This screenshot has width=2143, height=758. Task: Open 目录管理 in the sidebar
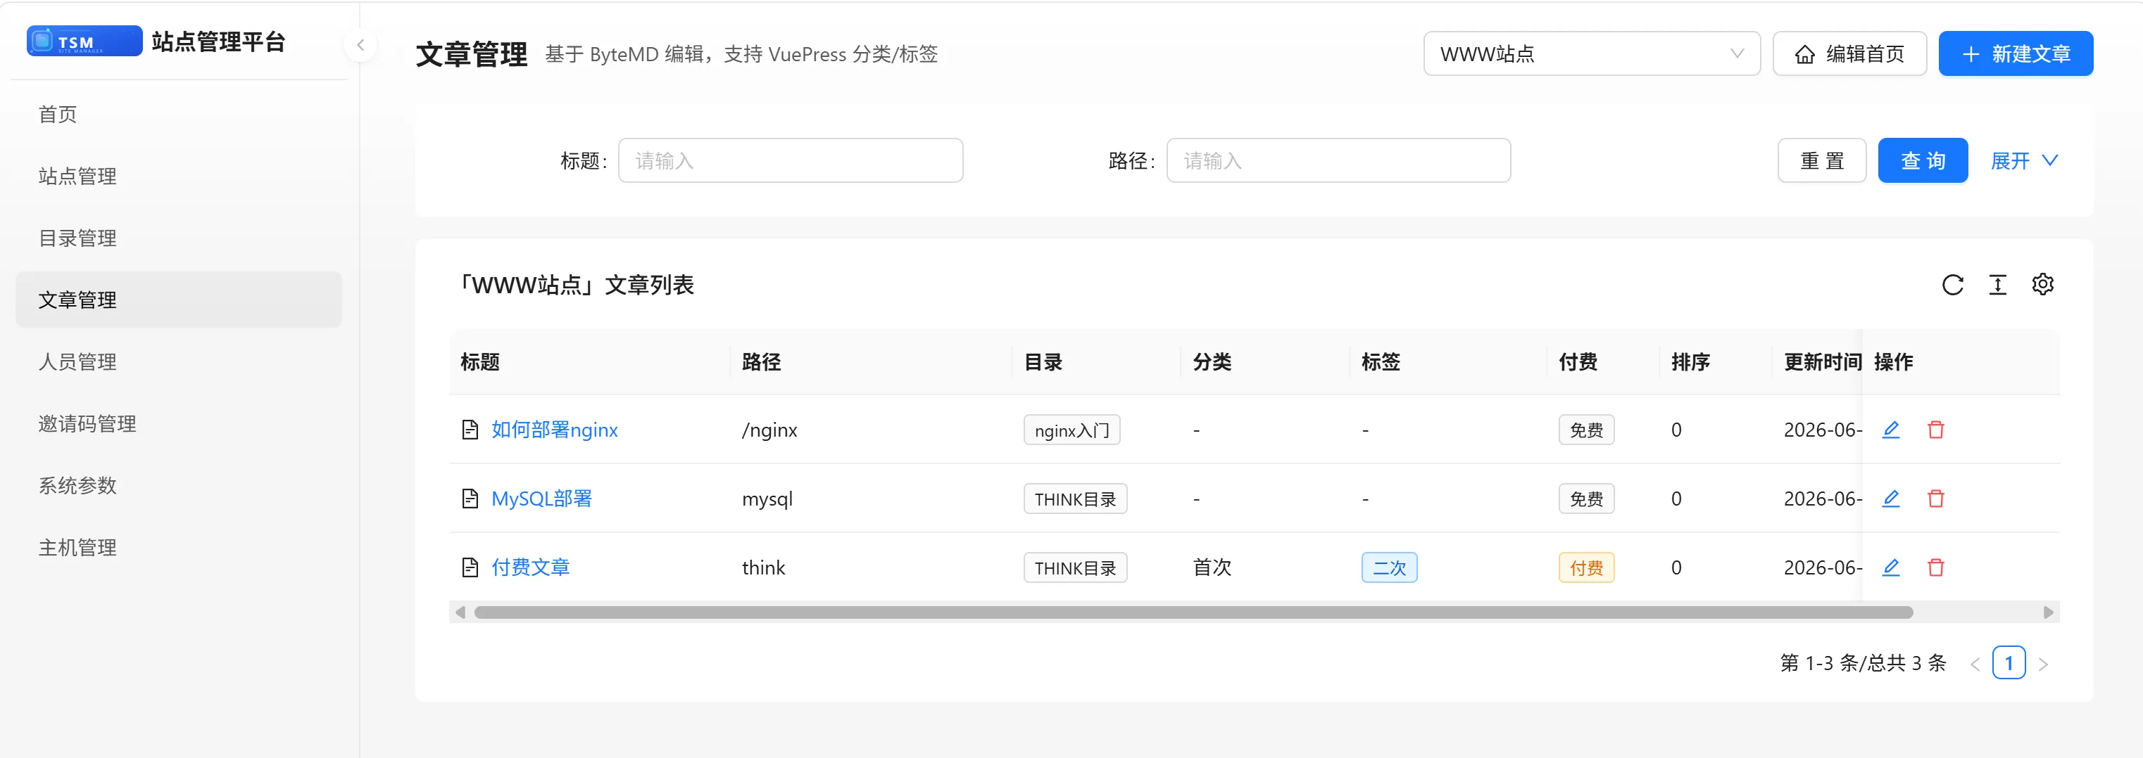pos(179,238)
